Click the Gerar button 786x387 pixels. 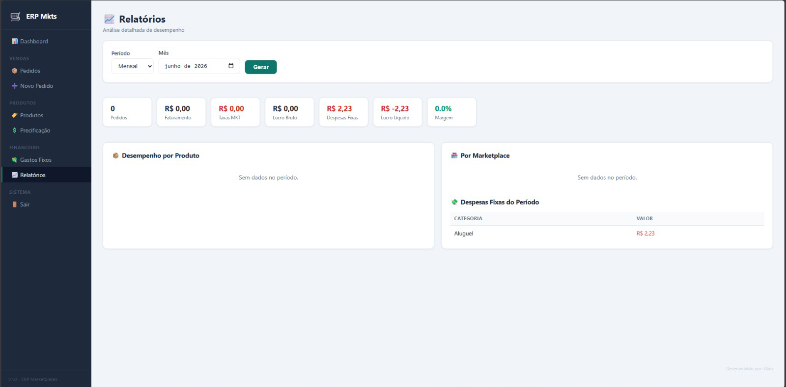pyautogui.click(x=261, y=67)
